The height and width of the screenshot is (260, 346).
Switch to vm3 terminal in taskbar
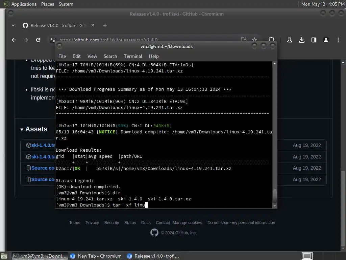click(40, 256)
